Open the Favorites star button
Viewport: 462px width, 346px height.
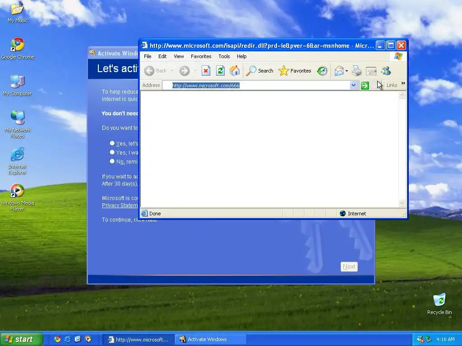pyautogui.click(x=295, y=71)
